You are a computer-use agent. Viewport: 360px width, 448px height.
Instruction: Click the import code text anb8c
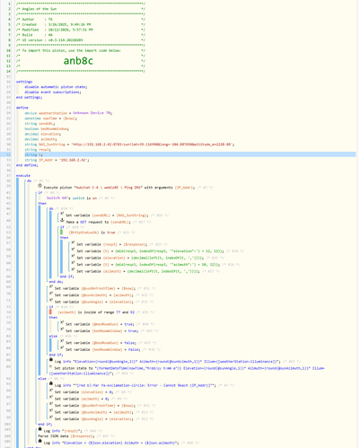coord(78,61)
